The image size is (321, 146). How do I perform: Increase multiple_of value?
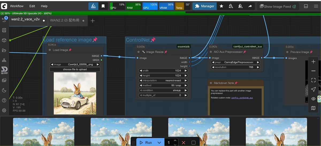(x=186, y=95)
